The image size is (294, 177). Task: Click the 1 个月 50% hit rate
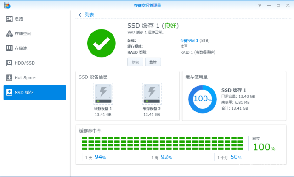[229, 157]
